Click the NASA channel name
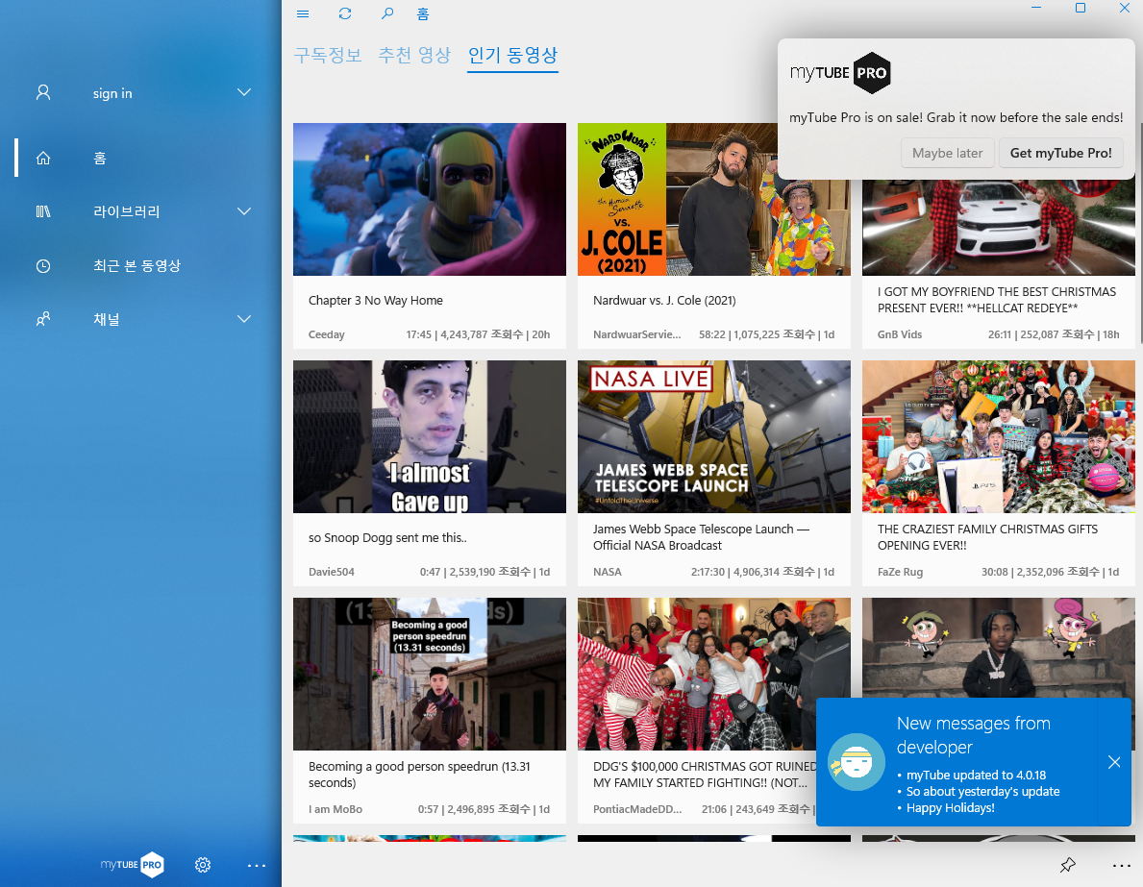1143x887 pixels. [x=608, y=572]
